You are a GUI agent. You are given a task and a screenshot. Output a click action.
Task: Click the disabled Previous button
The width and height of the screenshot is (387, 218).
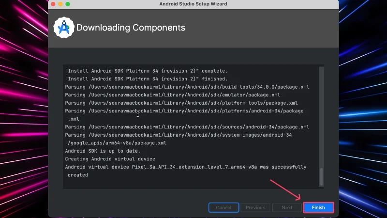pos(255,208)
